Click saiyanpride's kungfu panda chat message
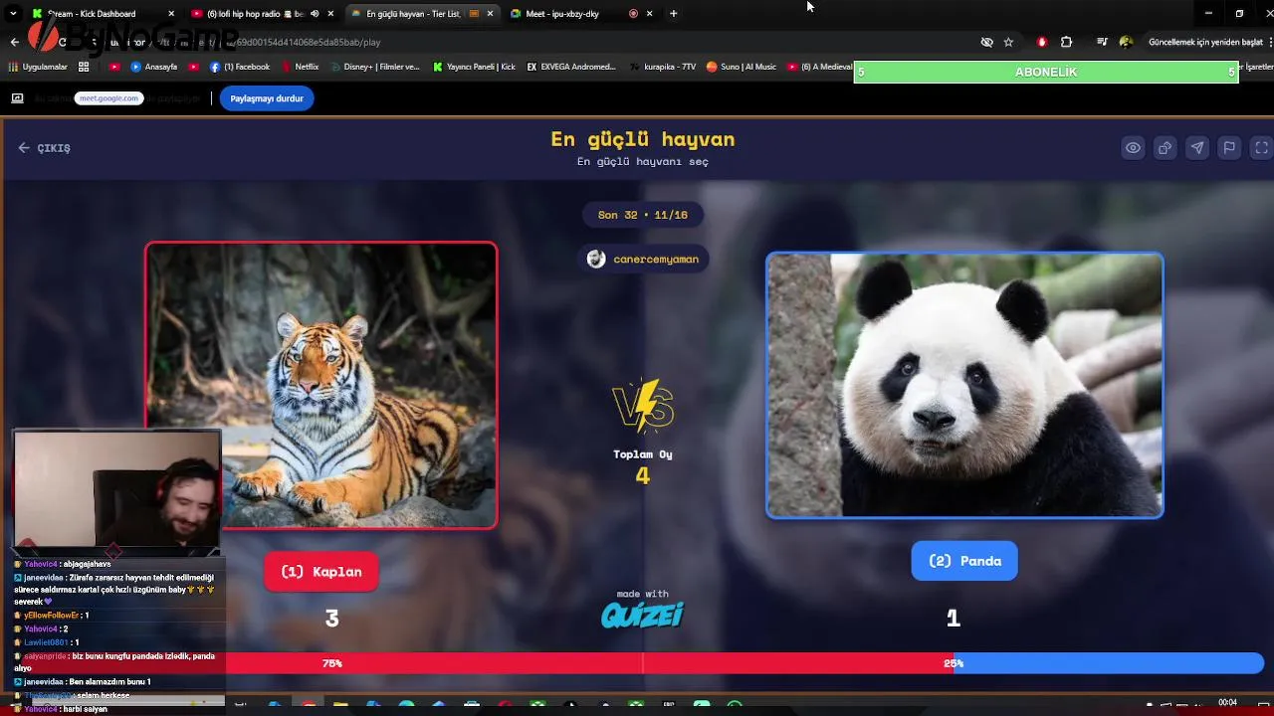Viewport: 1274px width, 716px height. pos(114,661)
